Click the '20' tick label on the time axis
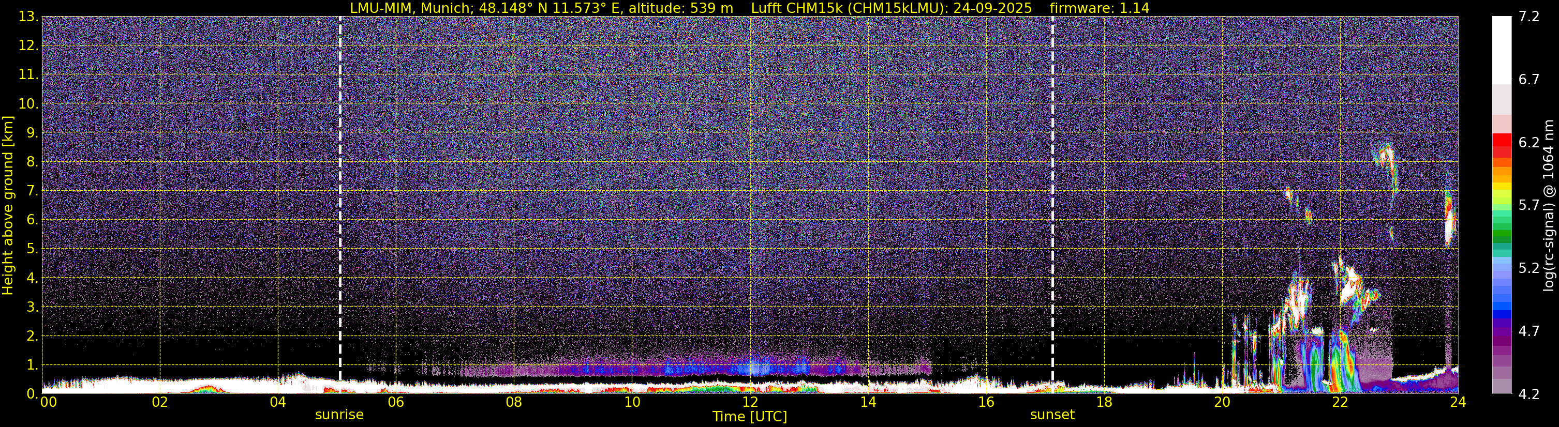The image size is (1559, 427). pos(1222,402)
